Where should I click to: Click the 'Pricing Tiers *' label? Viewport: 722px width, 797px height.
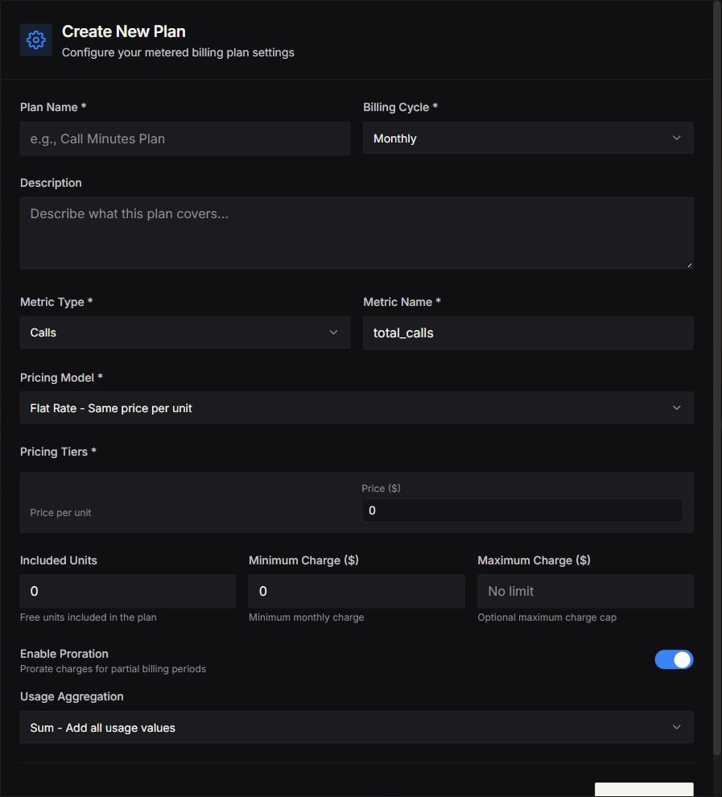59,452
